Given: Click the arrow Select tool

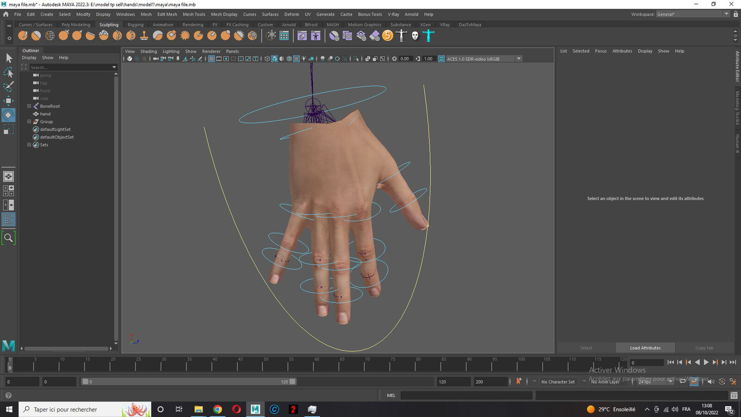Looking at the screenshot, I should (x=8, y=58).
